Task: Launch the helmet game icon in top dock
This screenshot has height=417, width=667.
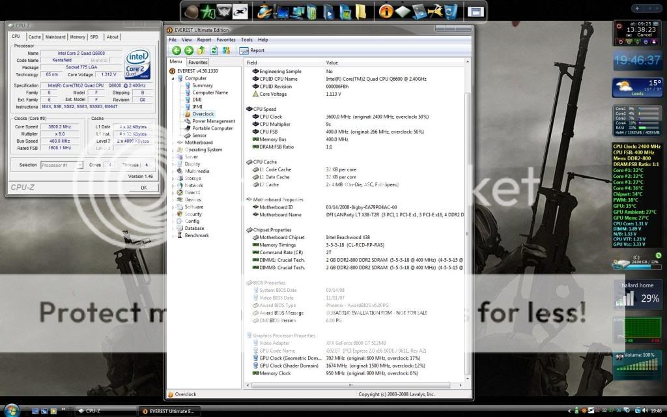Action: 192,12
